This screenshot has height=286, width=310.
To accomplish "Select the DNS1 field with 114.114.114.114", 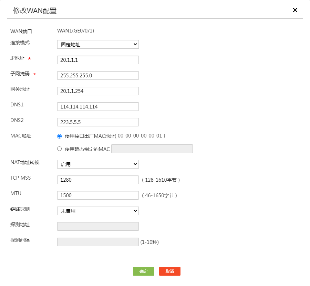I will pyautogui.click(x=98, y=107).
